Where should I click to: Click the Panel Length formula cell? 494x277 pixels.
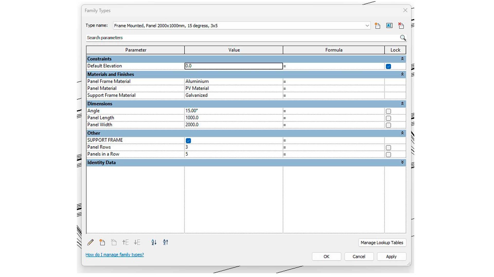coord(334,118)
